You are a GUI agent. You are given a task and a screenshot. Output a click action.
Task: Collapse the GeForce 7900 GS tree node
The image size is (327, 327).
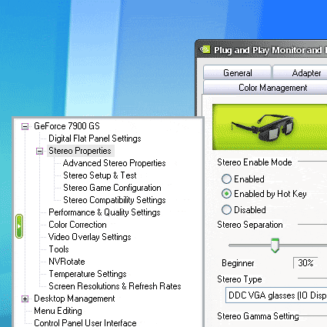(25, 126)
